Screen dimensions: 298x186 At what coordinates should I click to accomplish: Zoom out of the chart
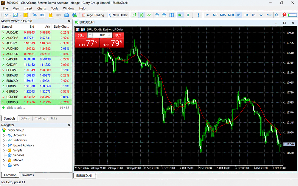pos(164,15)
